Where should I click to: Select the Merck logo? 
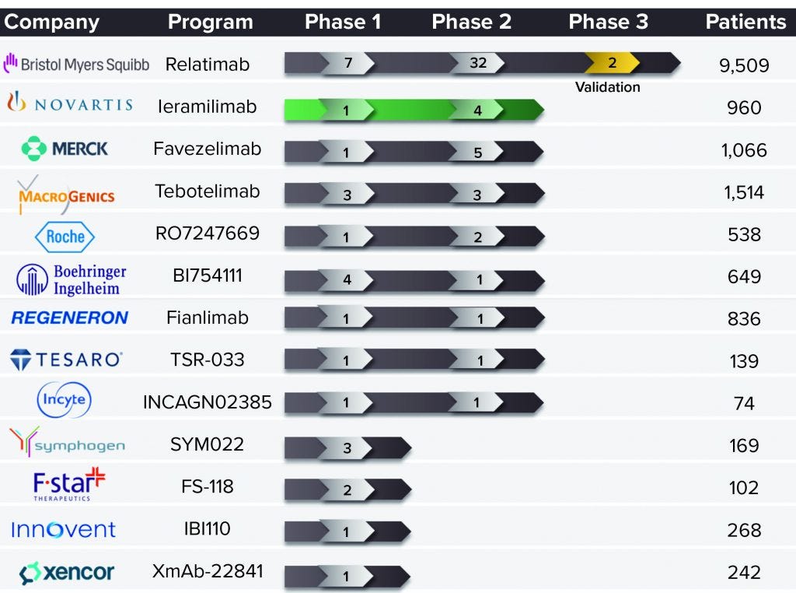tap(65, 148)
